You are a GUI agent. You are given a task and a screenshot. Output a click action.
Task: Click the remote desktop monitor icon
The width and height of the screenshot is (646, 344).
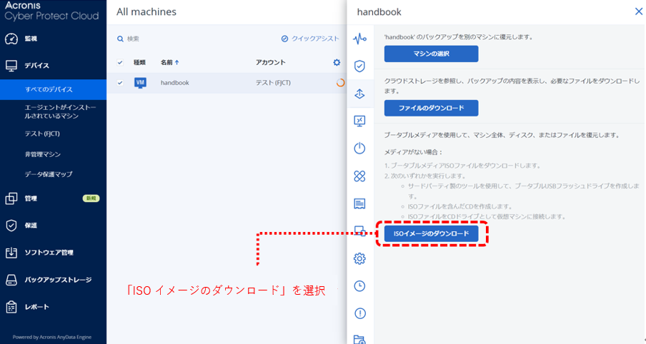click(x=359, y=121)
